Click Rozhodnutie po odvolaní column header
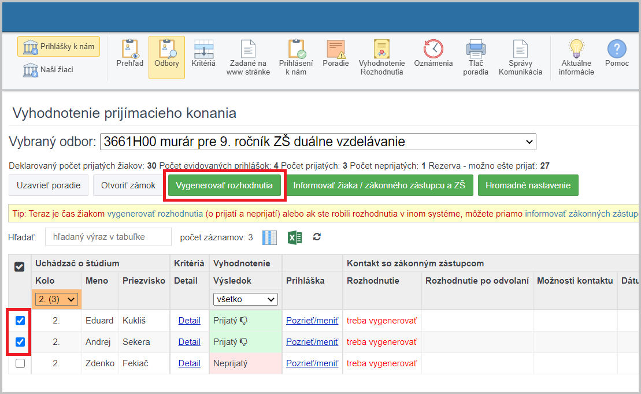This screenshot has height=394, width=641. pos(477,281)
